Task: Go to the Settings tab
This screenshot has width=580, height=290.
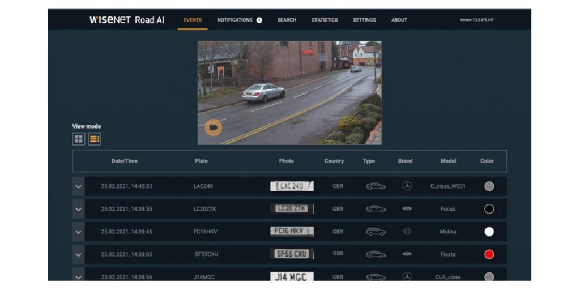Action: pyautogui.click(x=364, y=20)
